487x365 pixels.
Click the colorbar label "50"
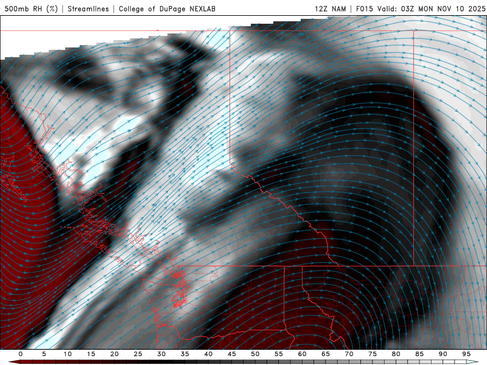click(255, 354)
